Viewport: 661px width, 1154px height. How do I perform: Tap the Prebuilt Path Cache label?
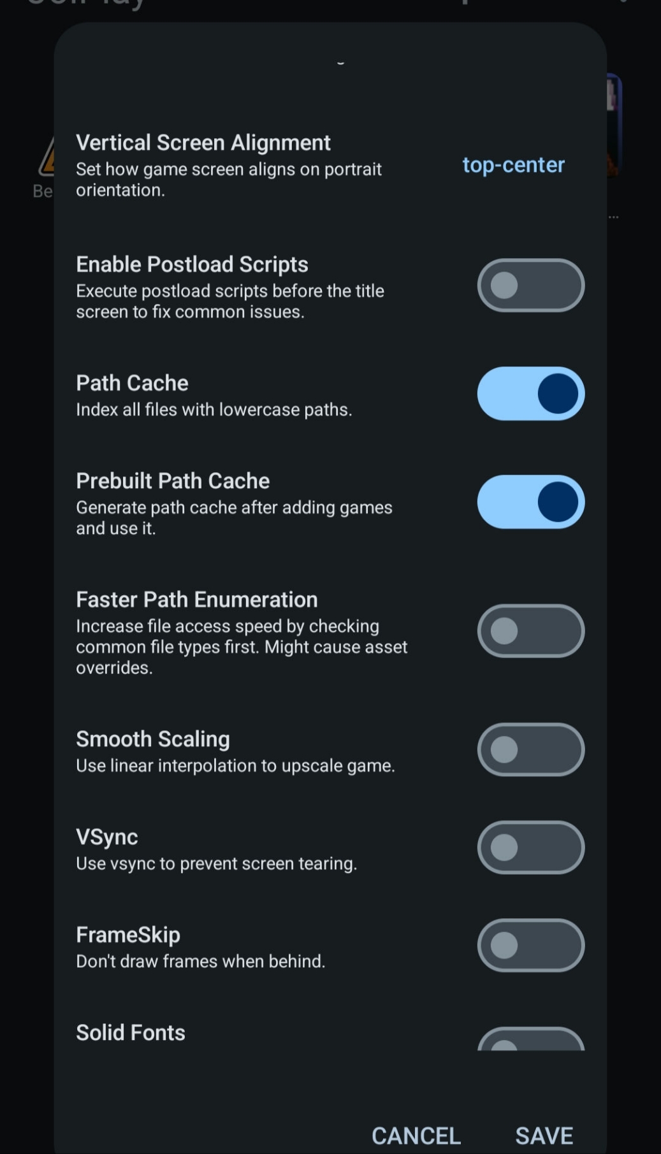[173, 480]
